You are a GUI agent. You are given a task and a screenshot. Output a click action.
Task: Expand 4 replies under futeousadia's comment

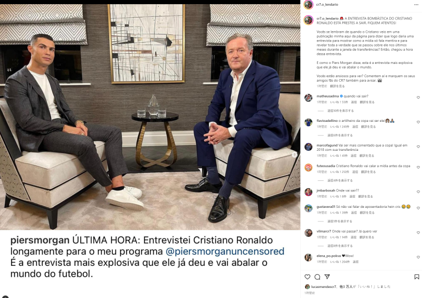pos(340,180)
